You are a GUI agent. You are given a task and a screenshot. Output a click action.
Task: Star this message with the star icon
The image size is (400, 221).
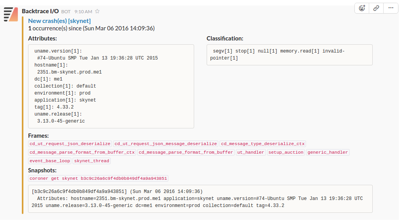(97, 12)
